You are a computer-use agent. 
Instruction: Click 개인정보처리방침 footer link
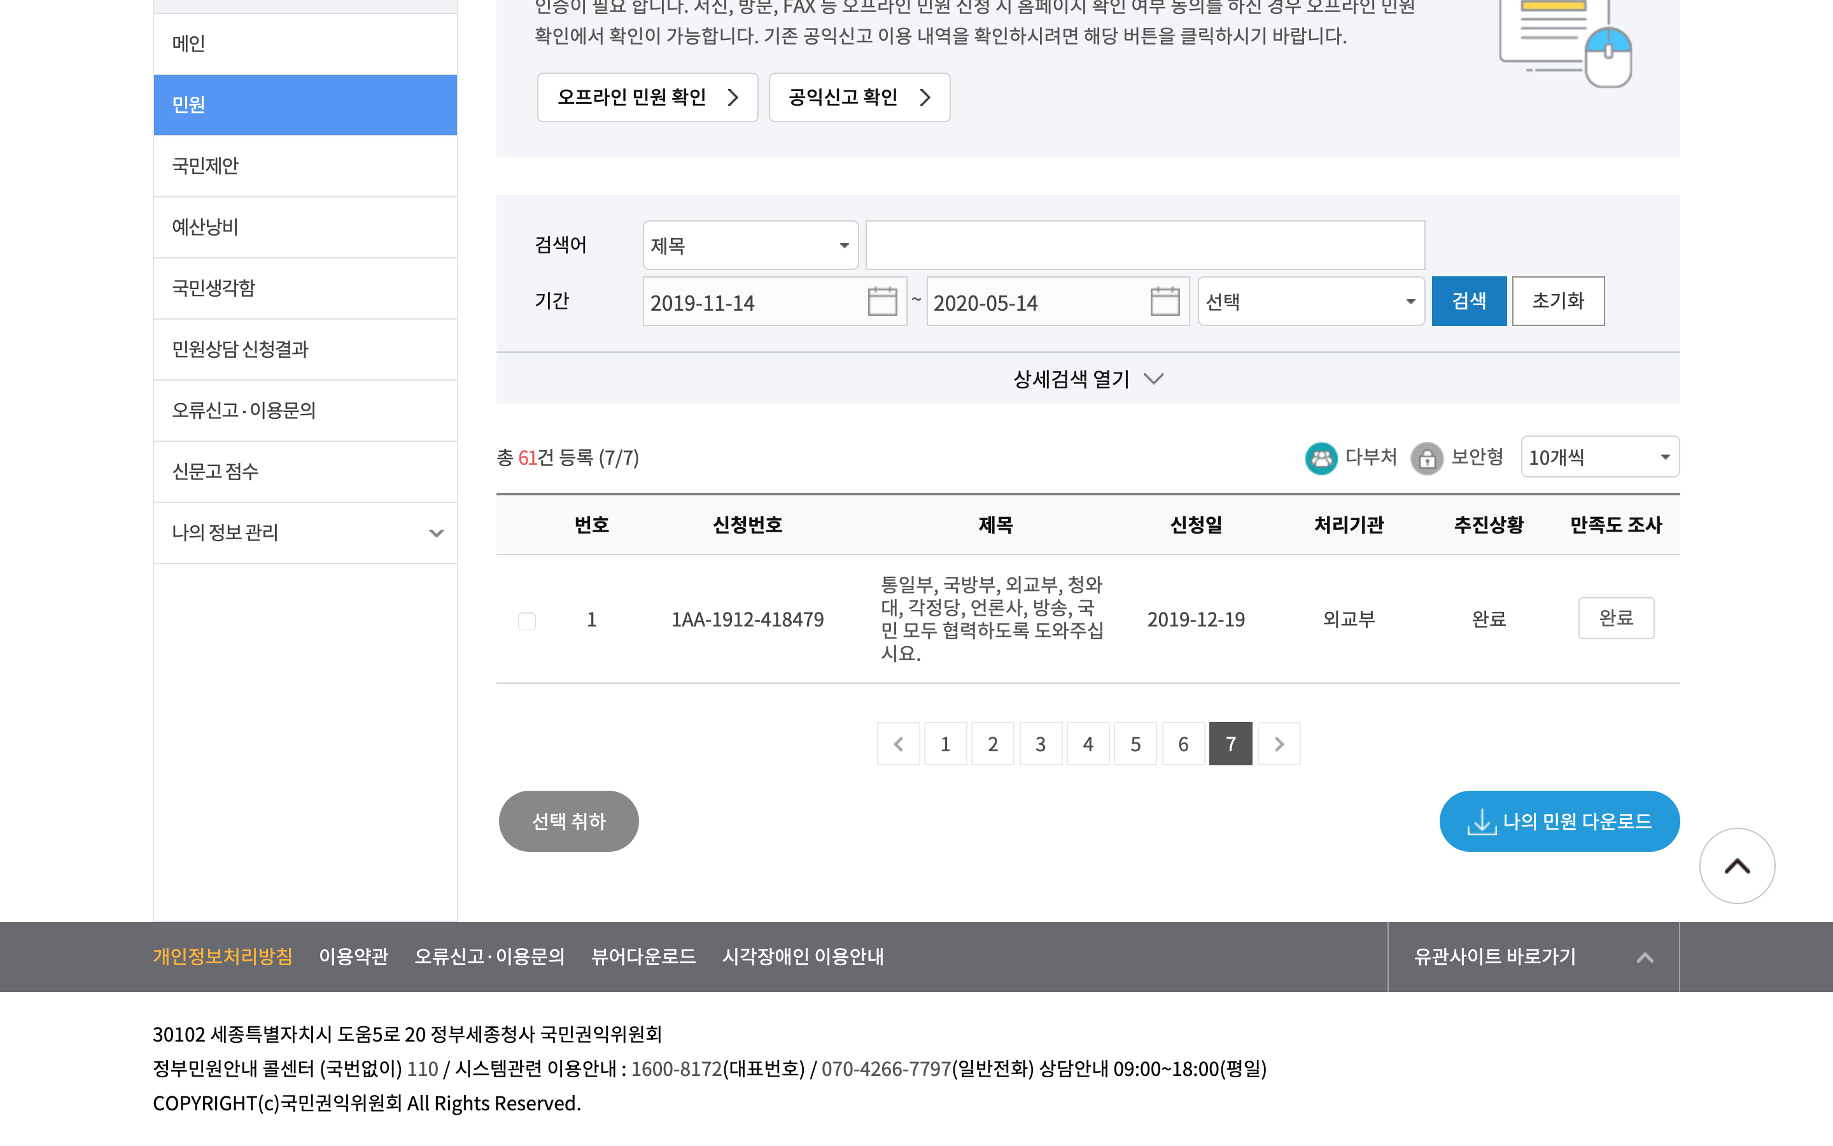pos(223,956)
